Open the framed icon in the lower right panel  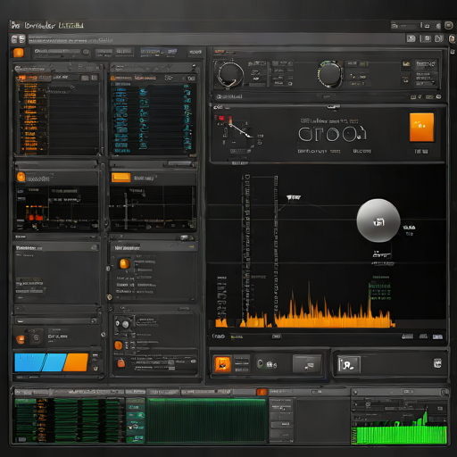coord(349,364)
